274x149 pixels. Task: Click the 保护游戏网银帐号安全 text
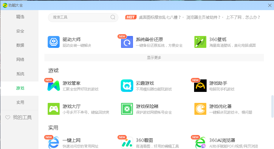point(154,112)
